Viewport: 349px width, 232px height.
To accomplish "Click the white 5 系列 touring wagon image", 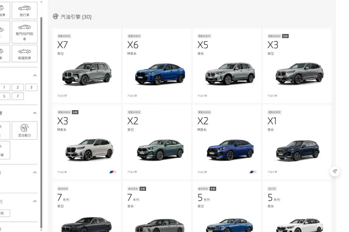I will pyautogui.click(x=299, y=225).
